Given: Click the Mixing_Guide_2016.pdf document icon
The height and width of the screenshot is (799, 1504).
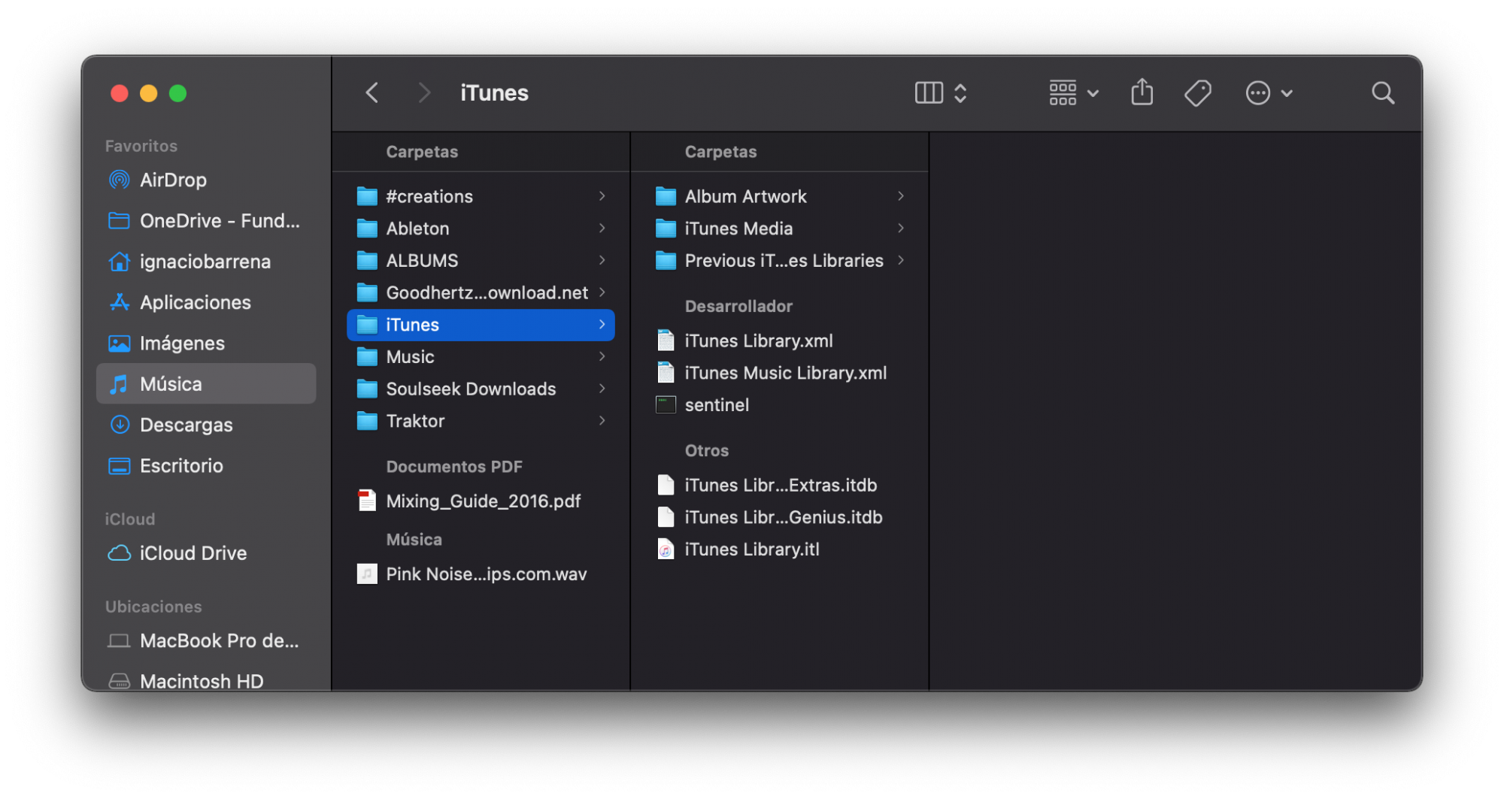Looking at the screenshot, I should coord(367,501).
